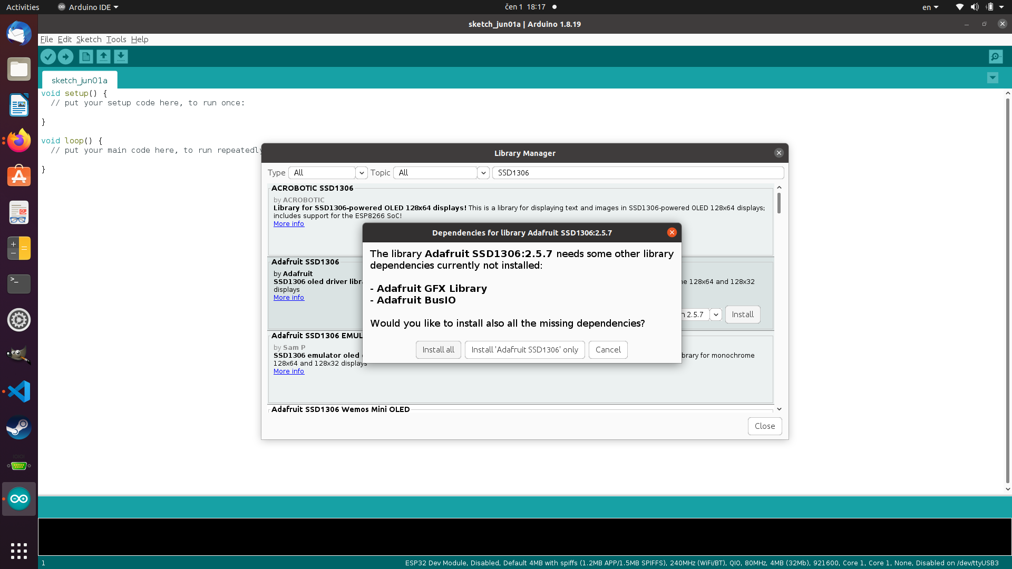Close the Library Manager with Close button
The height and width of the screenshot is (569, 1012).
(x=764, y=426)
